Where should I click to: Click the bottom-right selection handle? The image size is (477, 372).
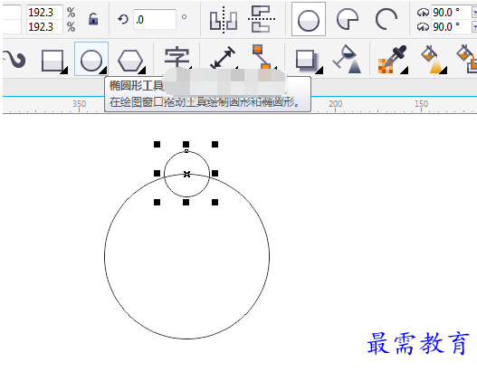click(215, 202)
